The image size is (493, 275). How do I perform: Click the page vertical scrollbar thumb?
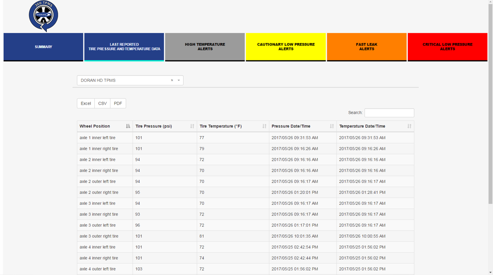pyautogui.click(x=490, y=103)
